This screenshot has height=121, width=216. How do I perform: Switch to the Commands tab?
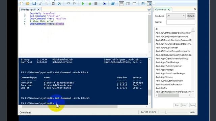coord(161,9)
